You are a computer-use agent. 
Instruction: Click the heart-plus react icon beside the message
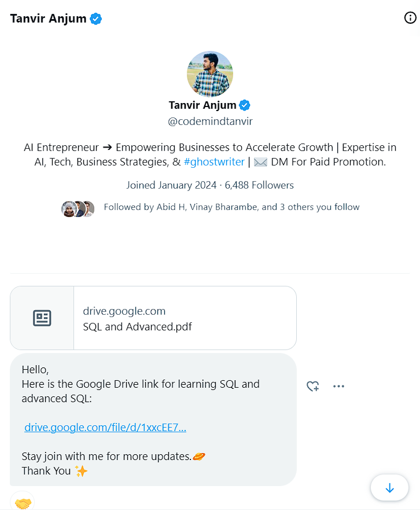click(312, 386)
